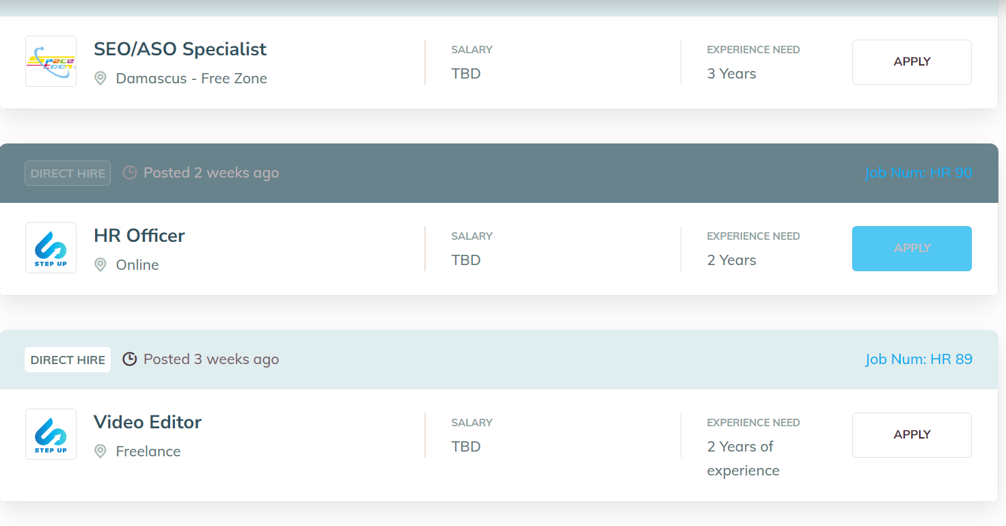
Task: Click Direct Hire badge on HR 89 listing
Action: click(68, 360)
